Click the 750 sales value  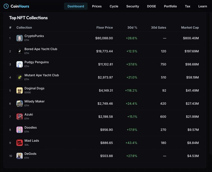(x=163, y=64)
